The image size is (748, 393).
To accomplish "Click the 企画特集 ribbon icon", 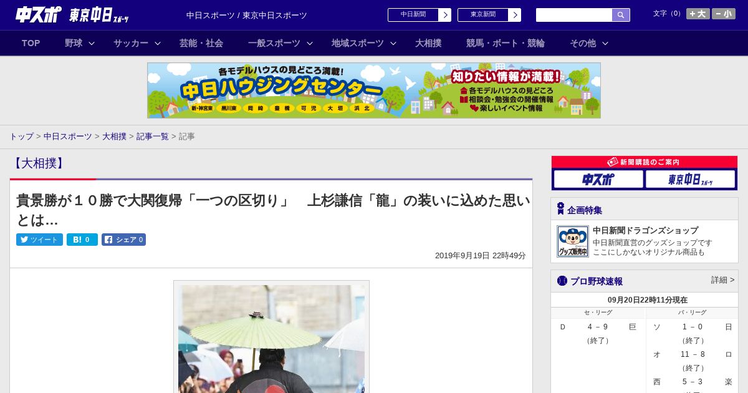I will click(560, 209).
